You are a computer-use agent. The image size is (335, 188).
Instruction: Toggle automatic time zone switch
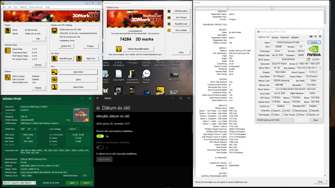(x=100, y=147)
